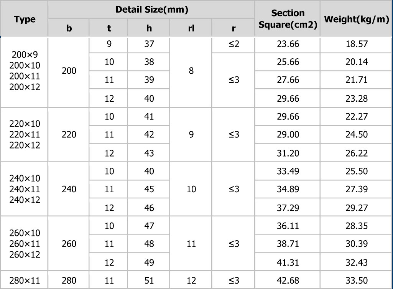Select the cell showing weight 18.57
Image resolution: width=393 pixels, height=289 pixels.
[356, 44]
